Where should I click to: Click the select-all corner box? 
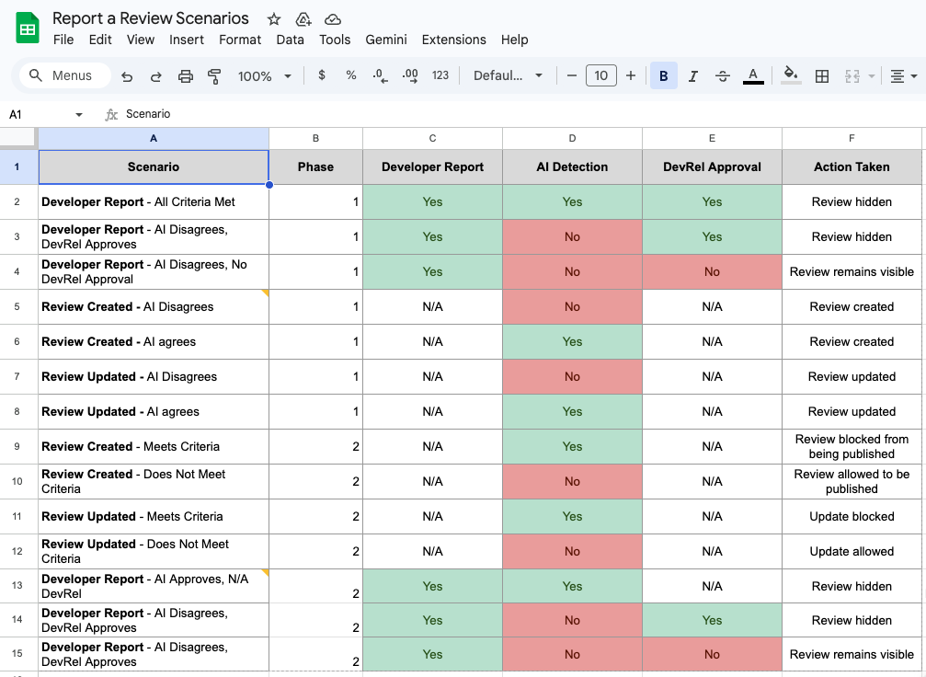click(18, 137)
